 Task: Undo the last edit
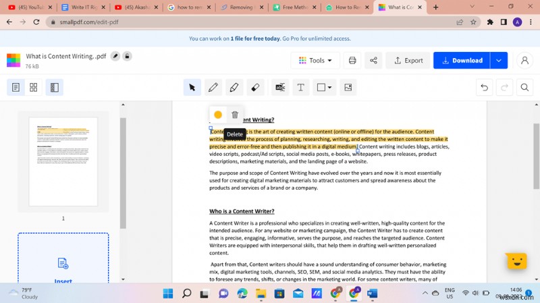(484, 88)
